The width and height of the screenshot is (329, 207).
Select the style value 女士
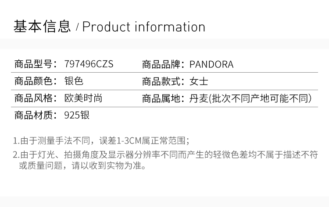pos(199,81)
